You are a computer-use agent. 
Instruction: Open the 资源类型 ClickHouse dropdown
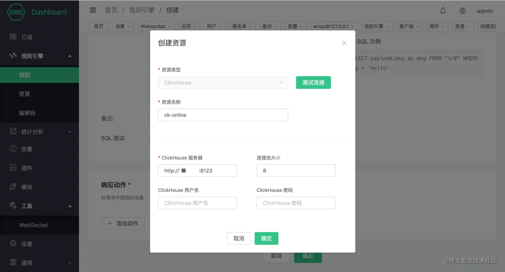point(223,82)
